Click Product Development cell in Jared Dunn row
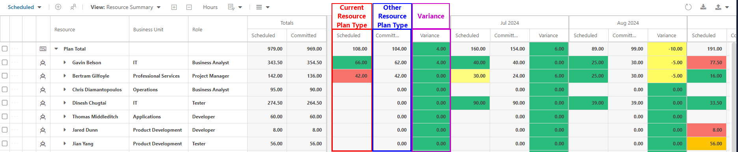The image size is (738, 152). coord(158,130)
